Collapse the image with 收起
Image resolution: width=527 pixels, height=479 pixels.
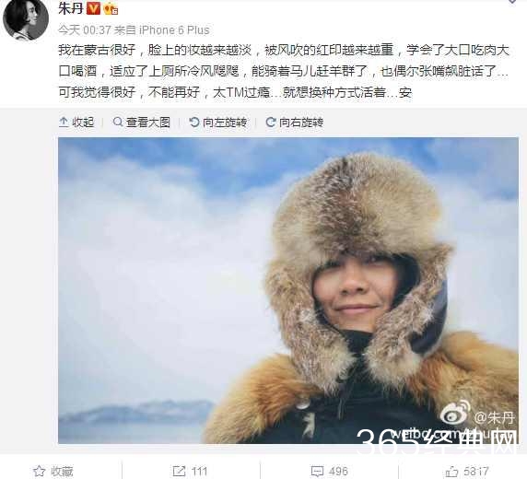click(76, 123)
